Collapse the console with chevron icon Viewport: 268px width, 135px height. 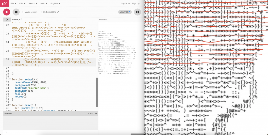pos(96,114)
